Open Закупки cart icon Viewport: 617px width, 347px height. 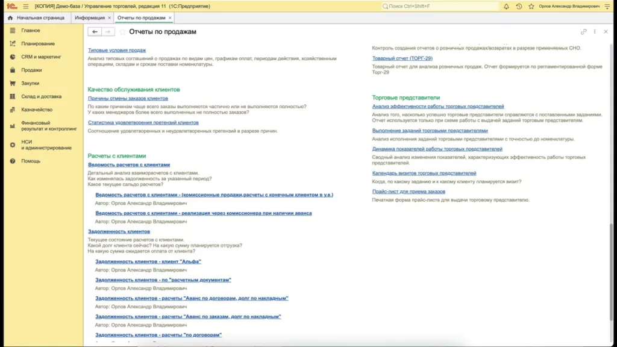tap(13, 83)
